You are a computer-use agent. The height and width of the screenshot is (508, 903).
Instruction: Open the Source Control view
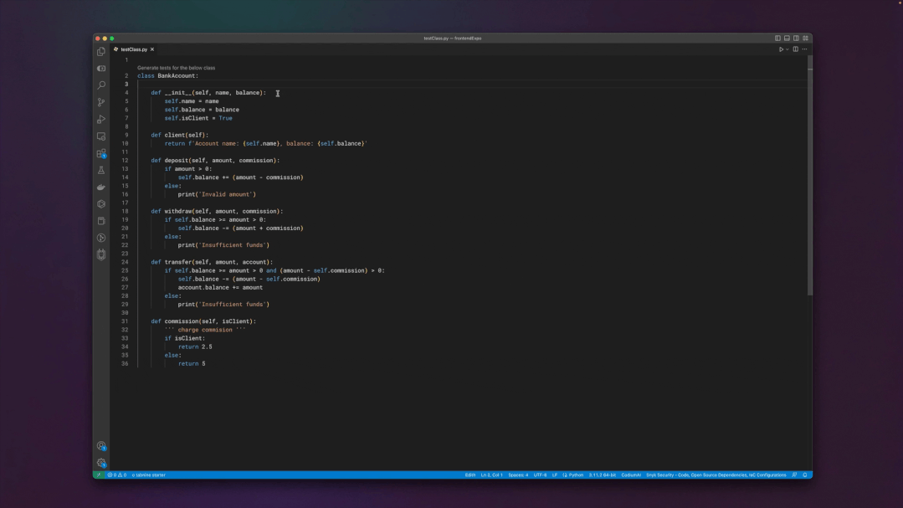pyautogui.click(x=101, y=103)
